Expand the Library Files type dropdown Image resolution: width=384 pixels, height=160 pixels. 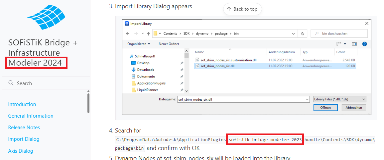339,99
